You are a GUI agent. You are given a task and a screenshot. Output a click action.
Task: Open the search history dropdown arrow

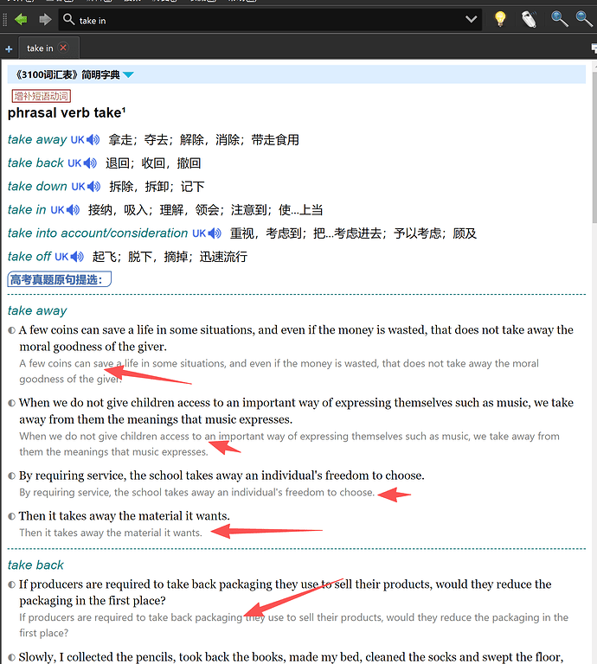click(472, 19)
